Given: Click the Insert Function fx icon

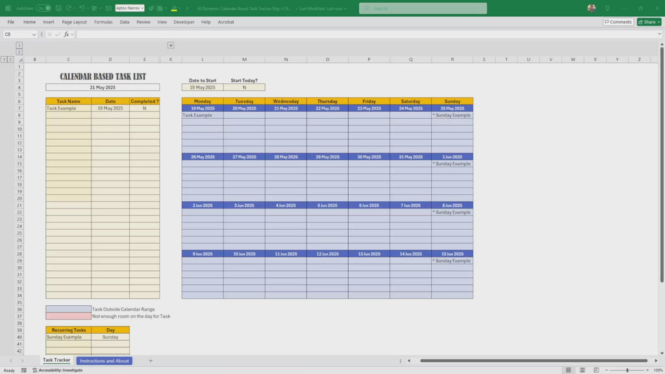Looking at the screenshot, I should point(66,34).
